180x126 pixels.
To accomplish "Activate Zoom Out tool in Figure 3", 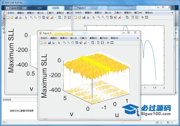I will point(68,43).
